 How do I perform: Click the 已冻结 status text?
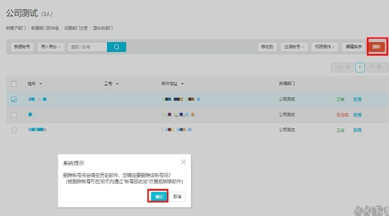[x=342, y=115]
